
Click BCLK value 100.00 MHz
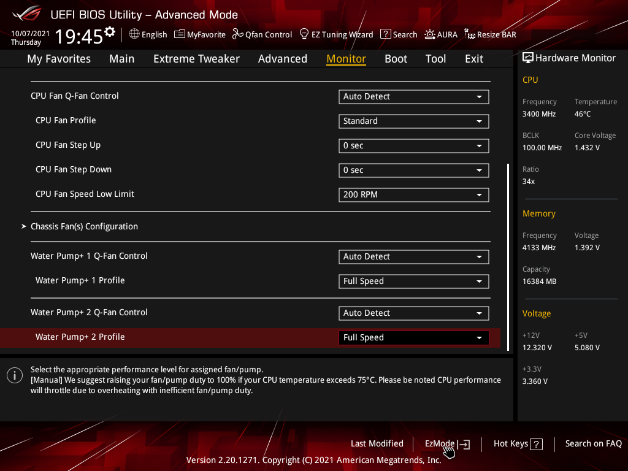click(x=542, y=148)
